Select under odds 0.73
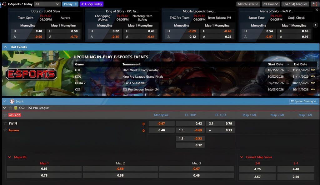This screenshot has height=185, width=320. click(220, 130)
